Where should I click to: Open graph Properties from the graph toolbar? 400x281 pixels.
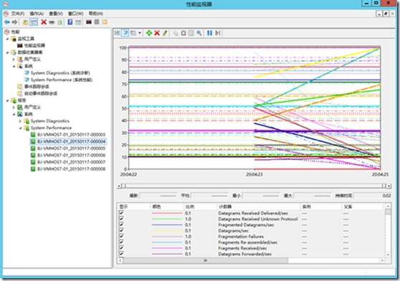[x=191, y=33]
